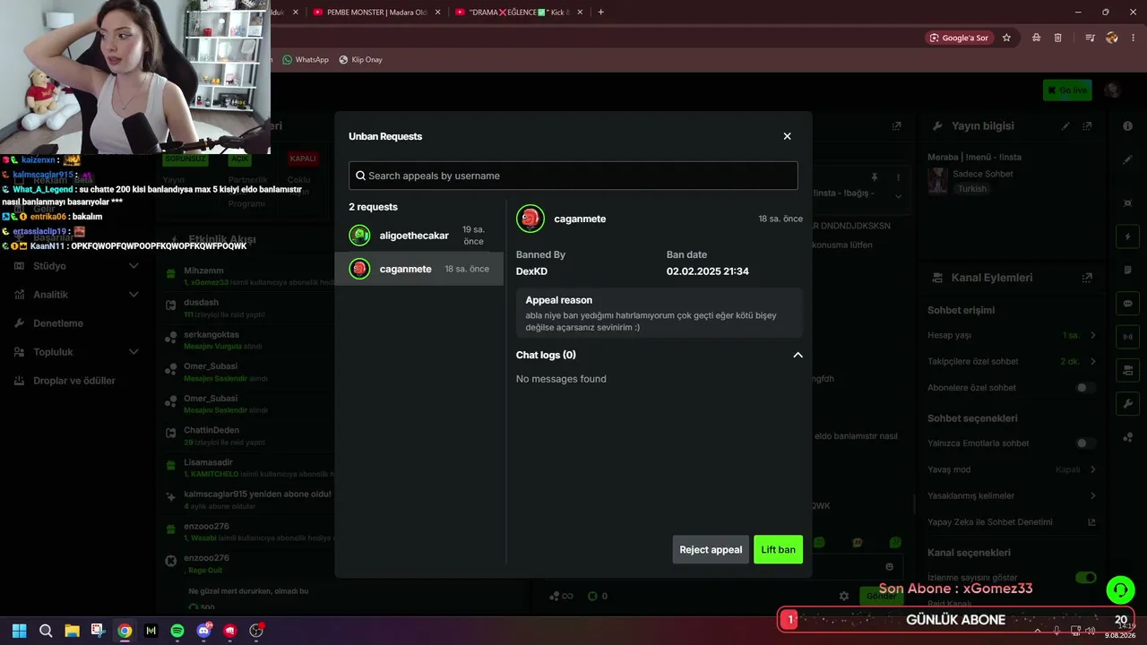Click the streamer profile avatar top right
1147x645 pixels.
point(1112,90)
